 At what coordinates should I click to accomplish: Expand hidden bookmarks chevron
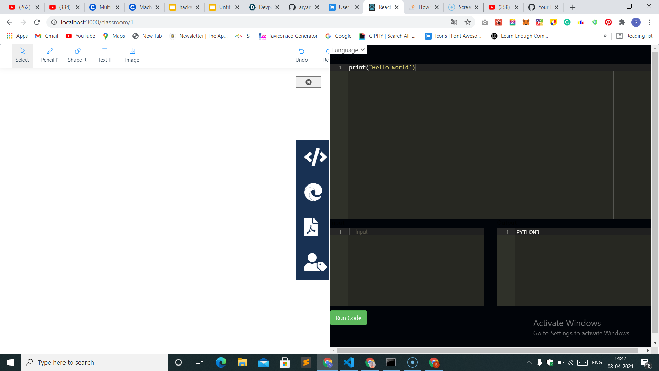coord(605,36)
